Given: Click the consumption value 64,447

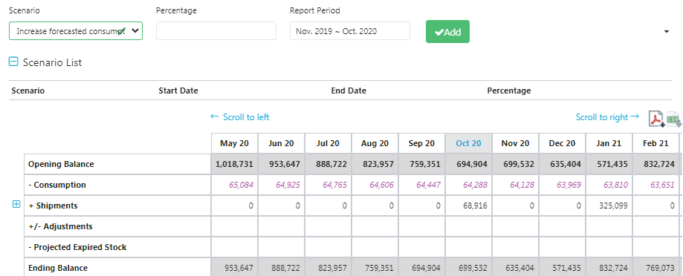Looking at the screenshot, I should pos(428,185).
